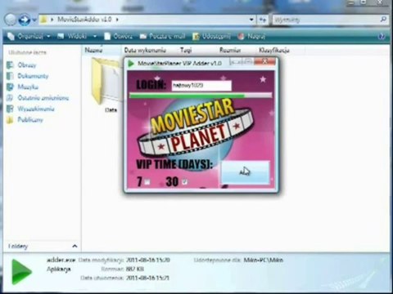Open Obrazy in favorite links
Image resolution: width=393 pixels, height=294 pixels.
pos(27,65)
